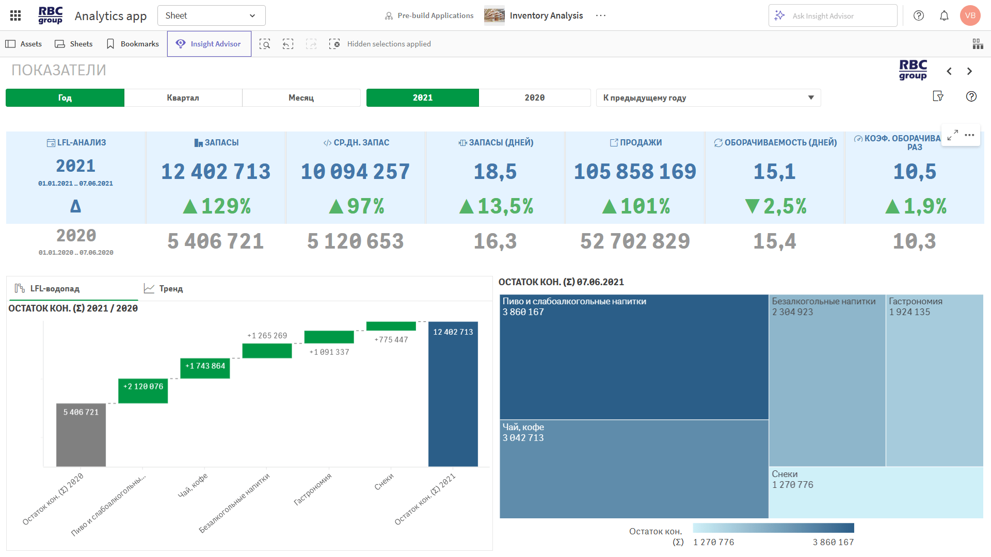Viewport: 991px width, 557px height.
Task: Switch time granularity to Квартал
Action: click(x=183, y=97)
